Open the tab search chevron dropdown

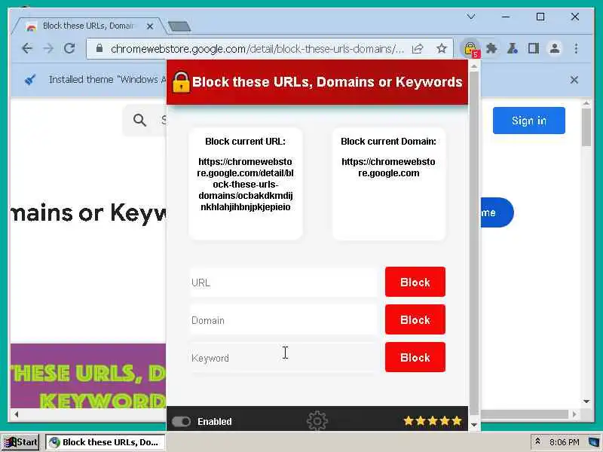pos(471,17)
